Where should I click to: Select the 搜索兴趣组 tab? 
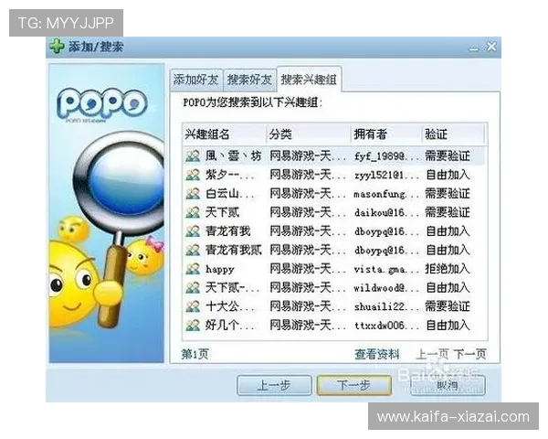click(x=309, y=80)
